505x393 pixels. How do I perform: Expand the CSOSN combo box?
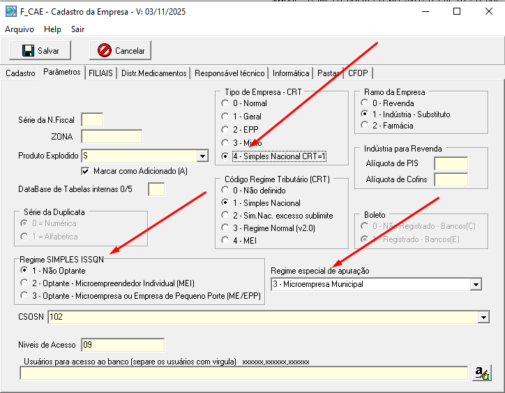point(483,318)
